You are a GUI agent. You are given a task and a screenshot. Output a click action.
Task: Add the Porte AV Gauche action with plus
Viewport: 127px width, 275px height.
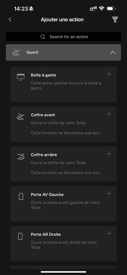point(109,194)
